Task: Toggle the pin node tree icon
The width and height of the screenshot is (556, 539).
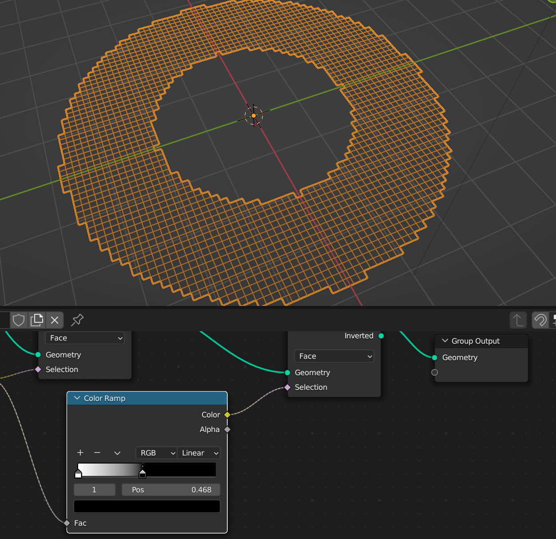Action: [x=77, y=320]
